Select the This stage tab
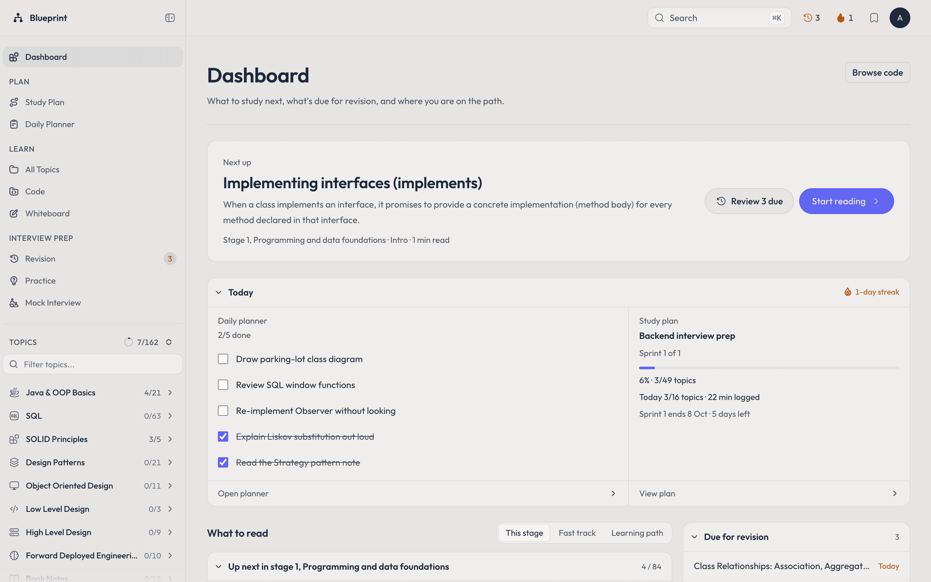Image resolution: width=931 pixels, height=582 pixels. pyautogui.click(x=524, y=533)
